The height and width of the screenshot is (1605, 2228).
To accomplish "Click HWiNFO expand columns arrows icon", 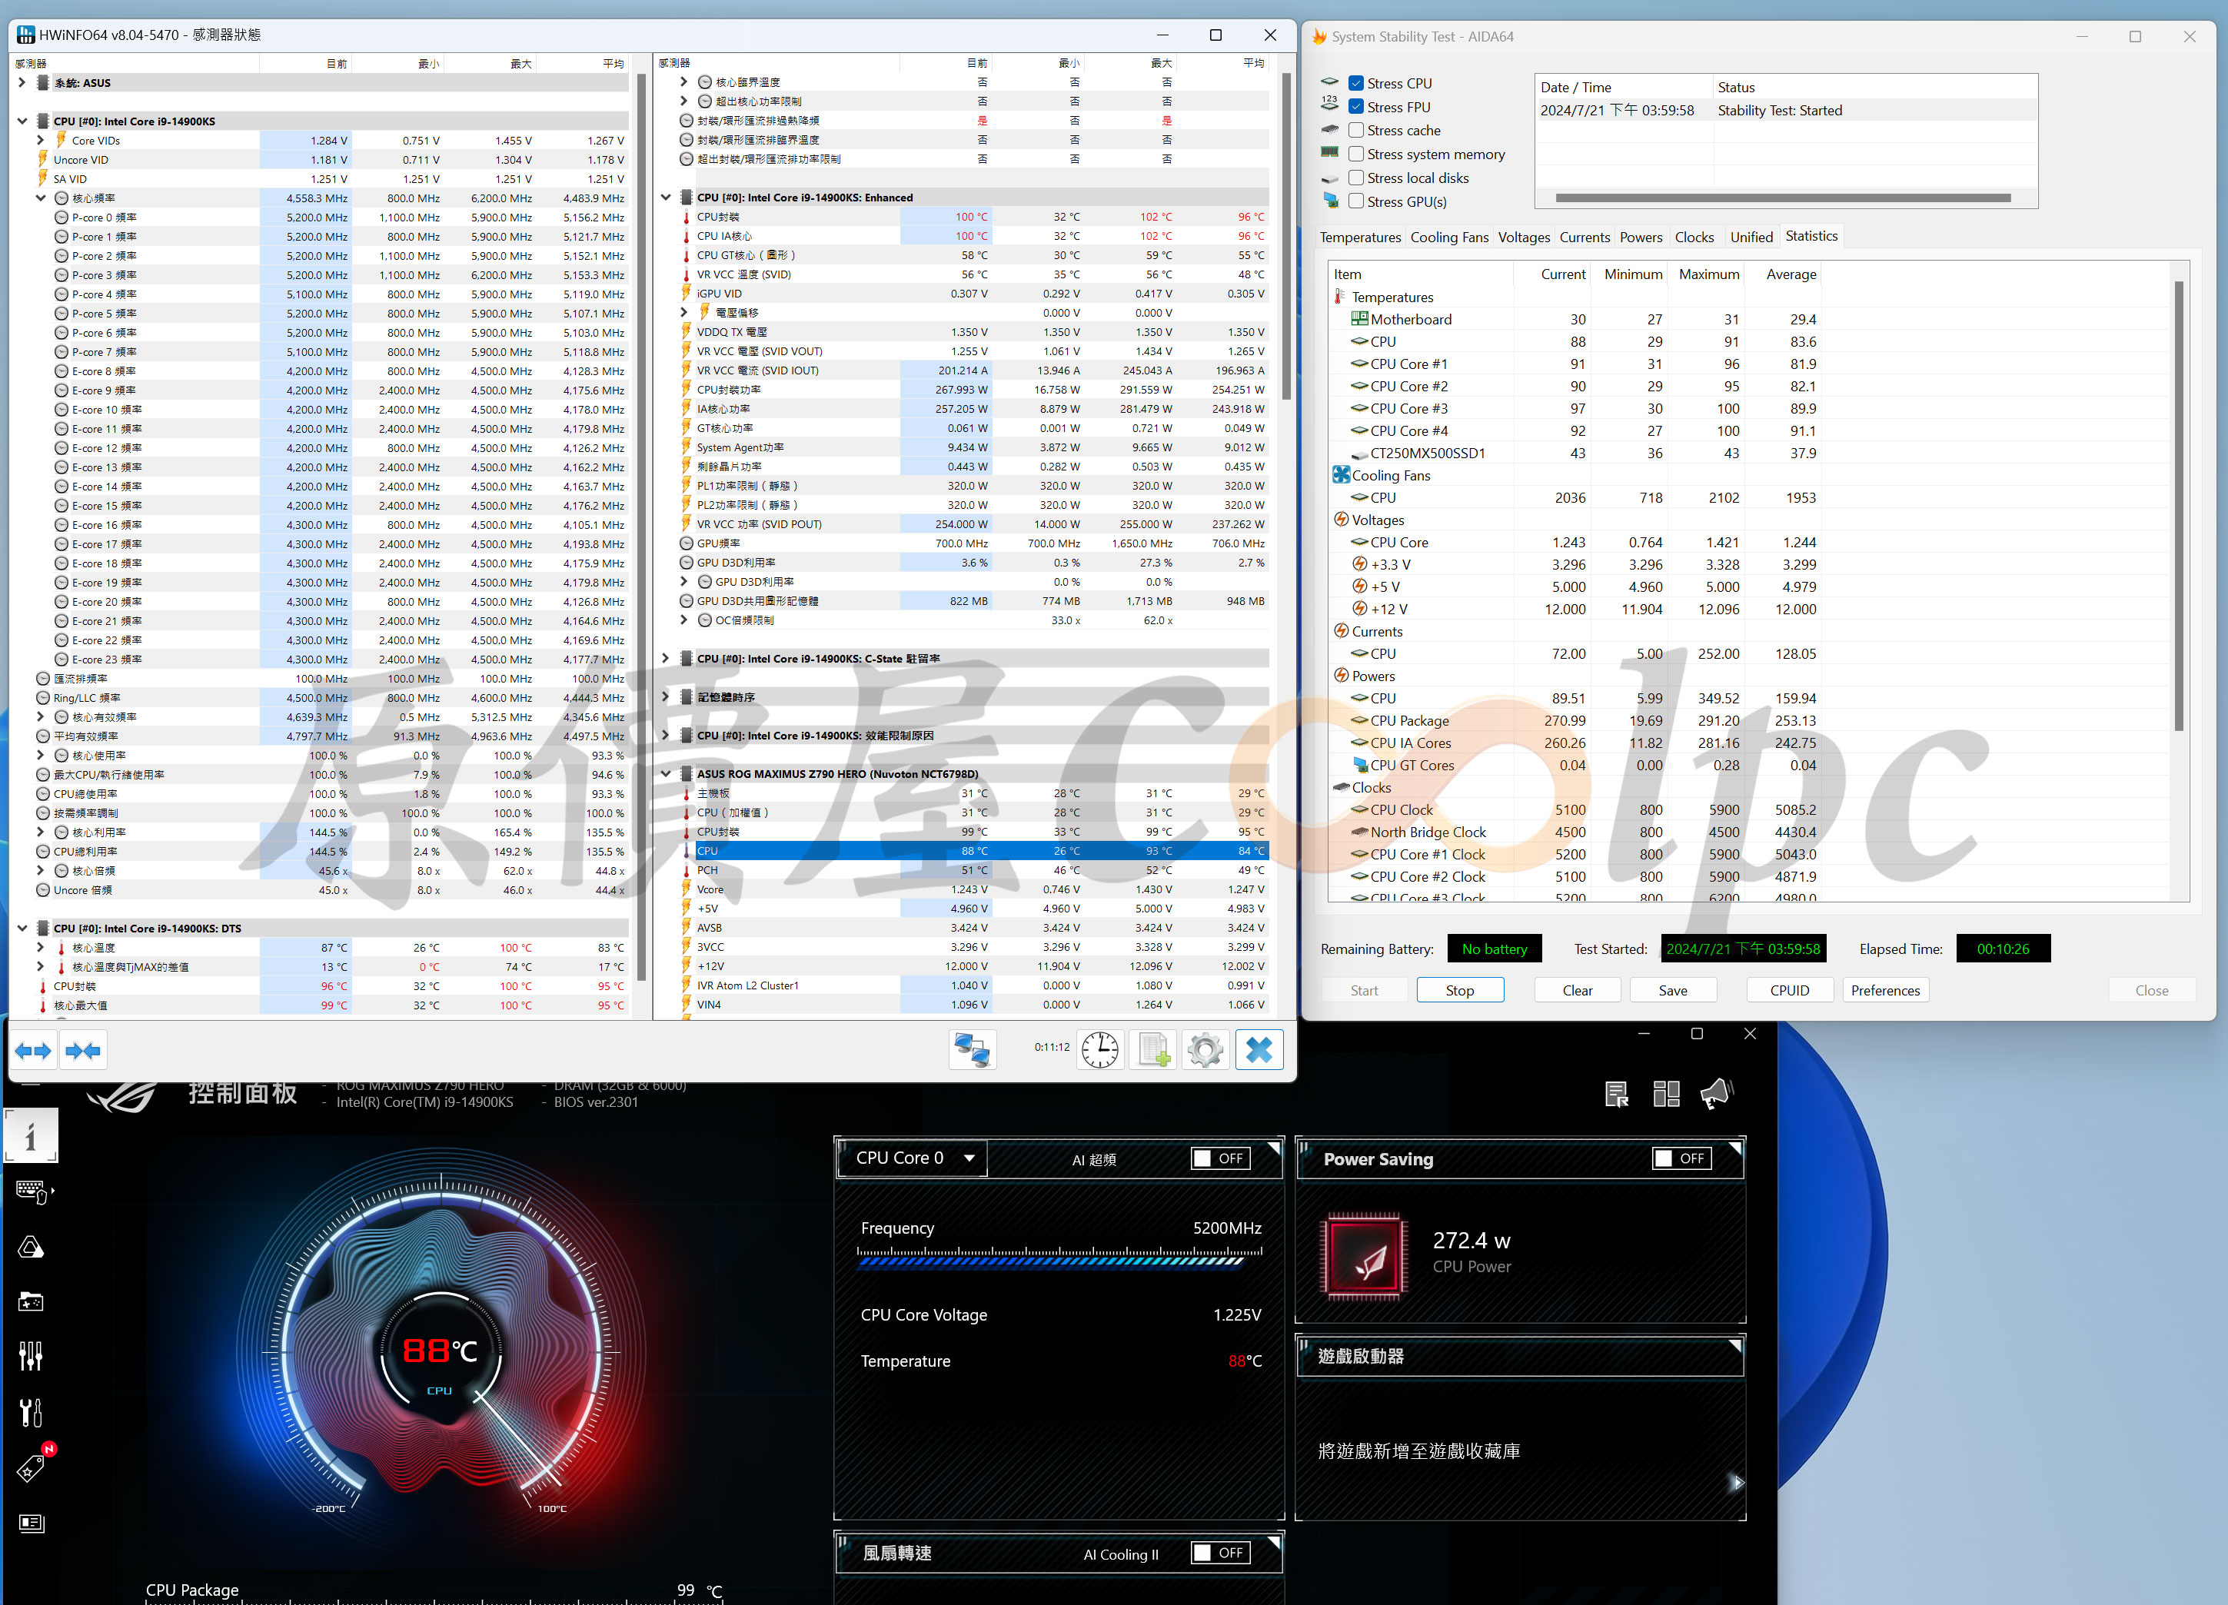I will [33, 1051].
